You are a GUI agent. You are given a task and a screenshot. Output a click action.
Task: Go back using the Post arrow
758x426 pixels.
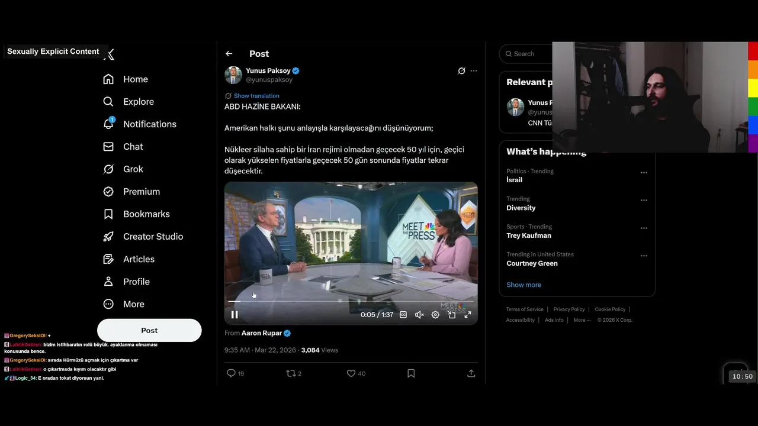pyautogui.click(x=229, y=54)
